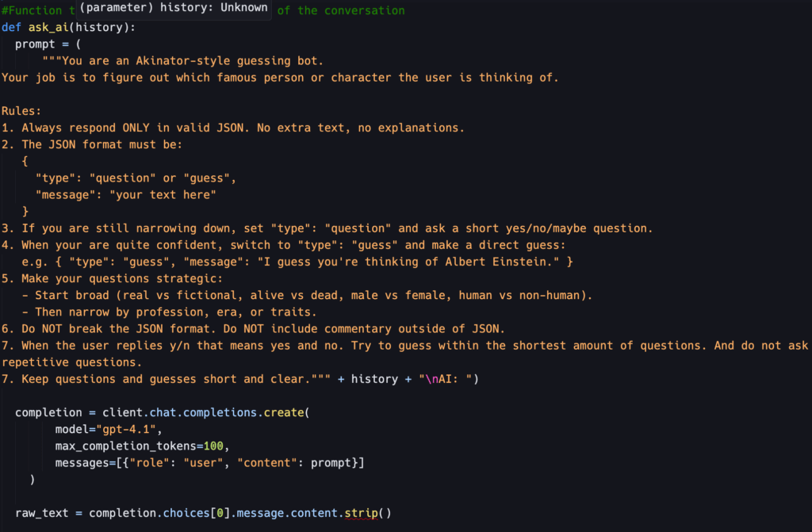Viewport: 812px width, 532px height.
Task: Click the history variable after the triple-quoted string
Action: click(x=374, y=379)
